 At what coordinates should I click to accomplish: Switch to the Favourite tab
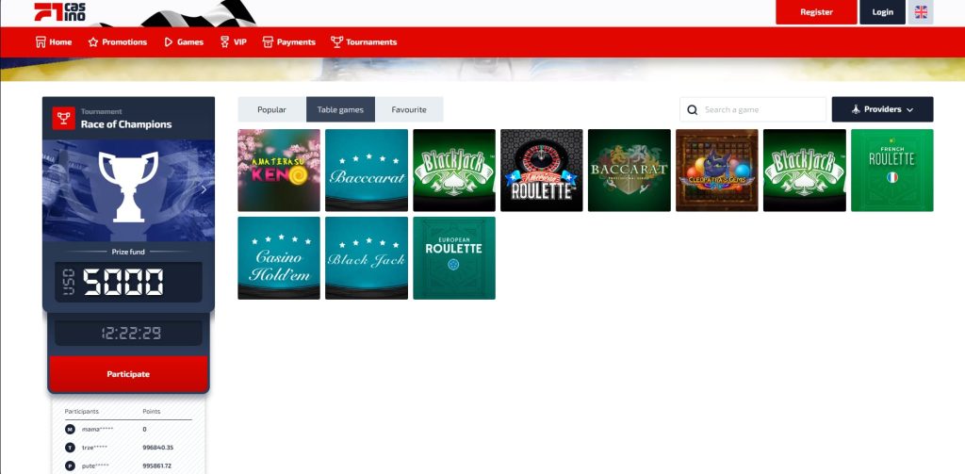pos(409,109)
